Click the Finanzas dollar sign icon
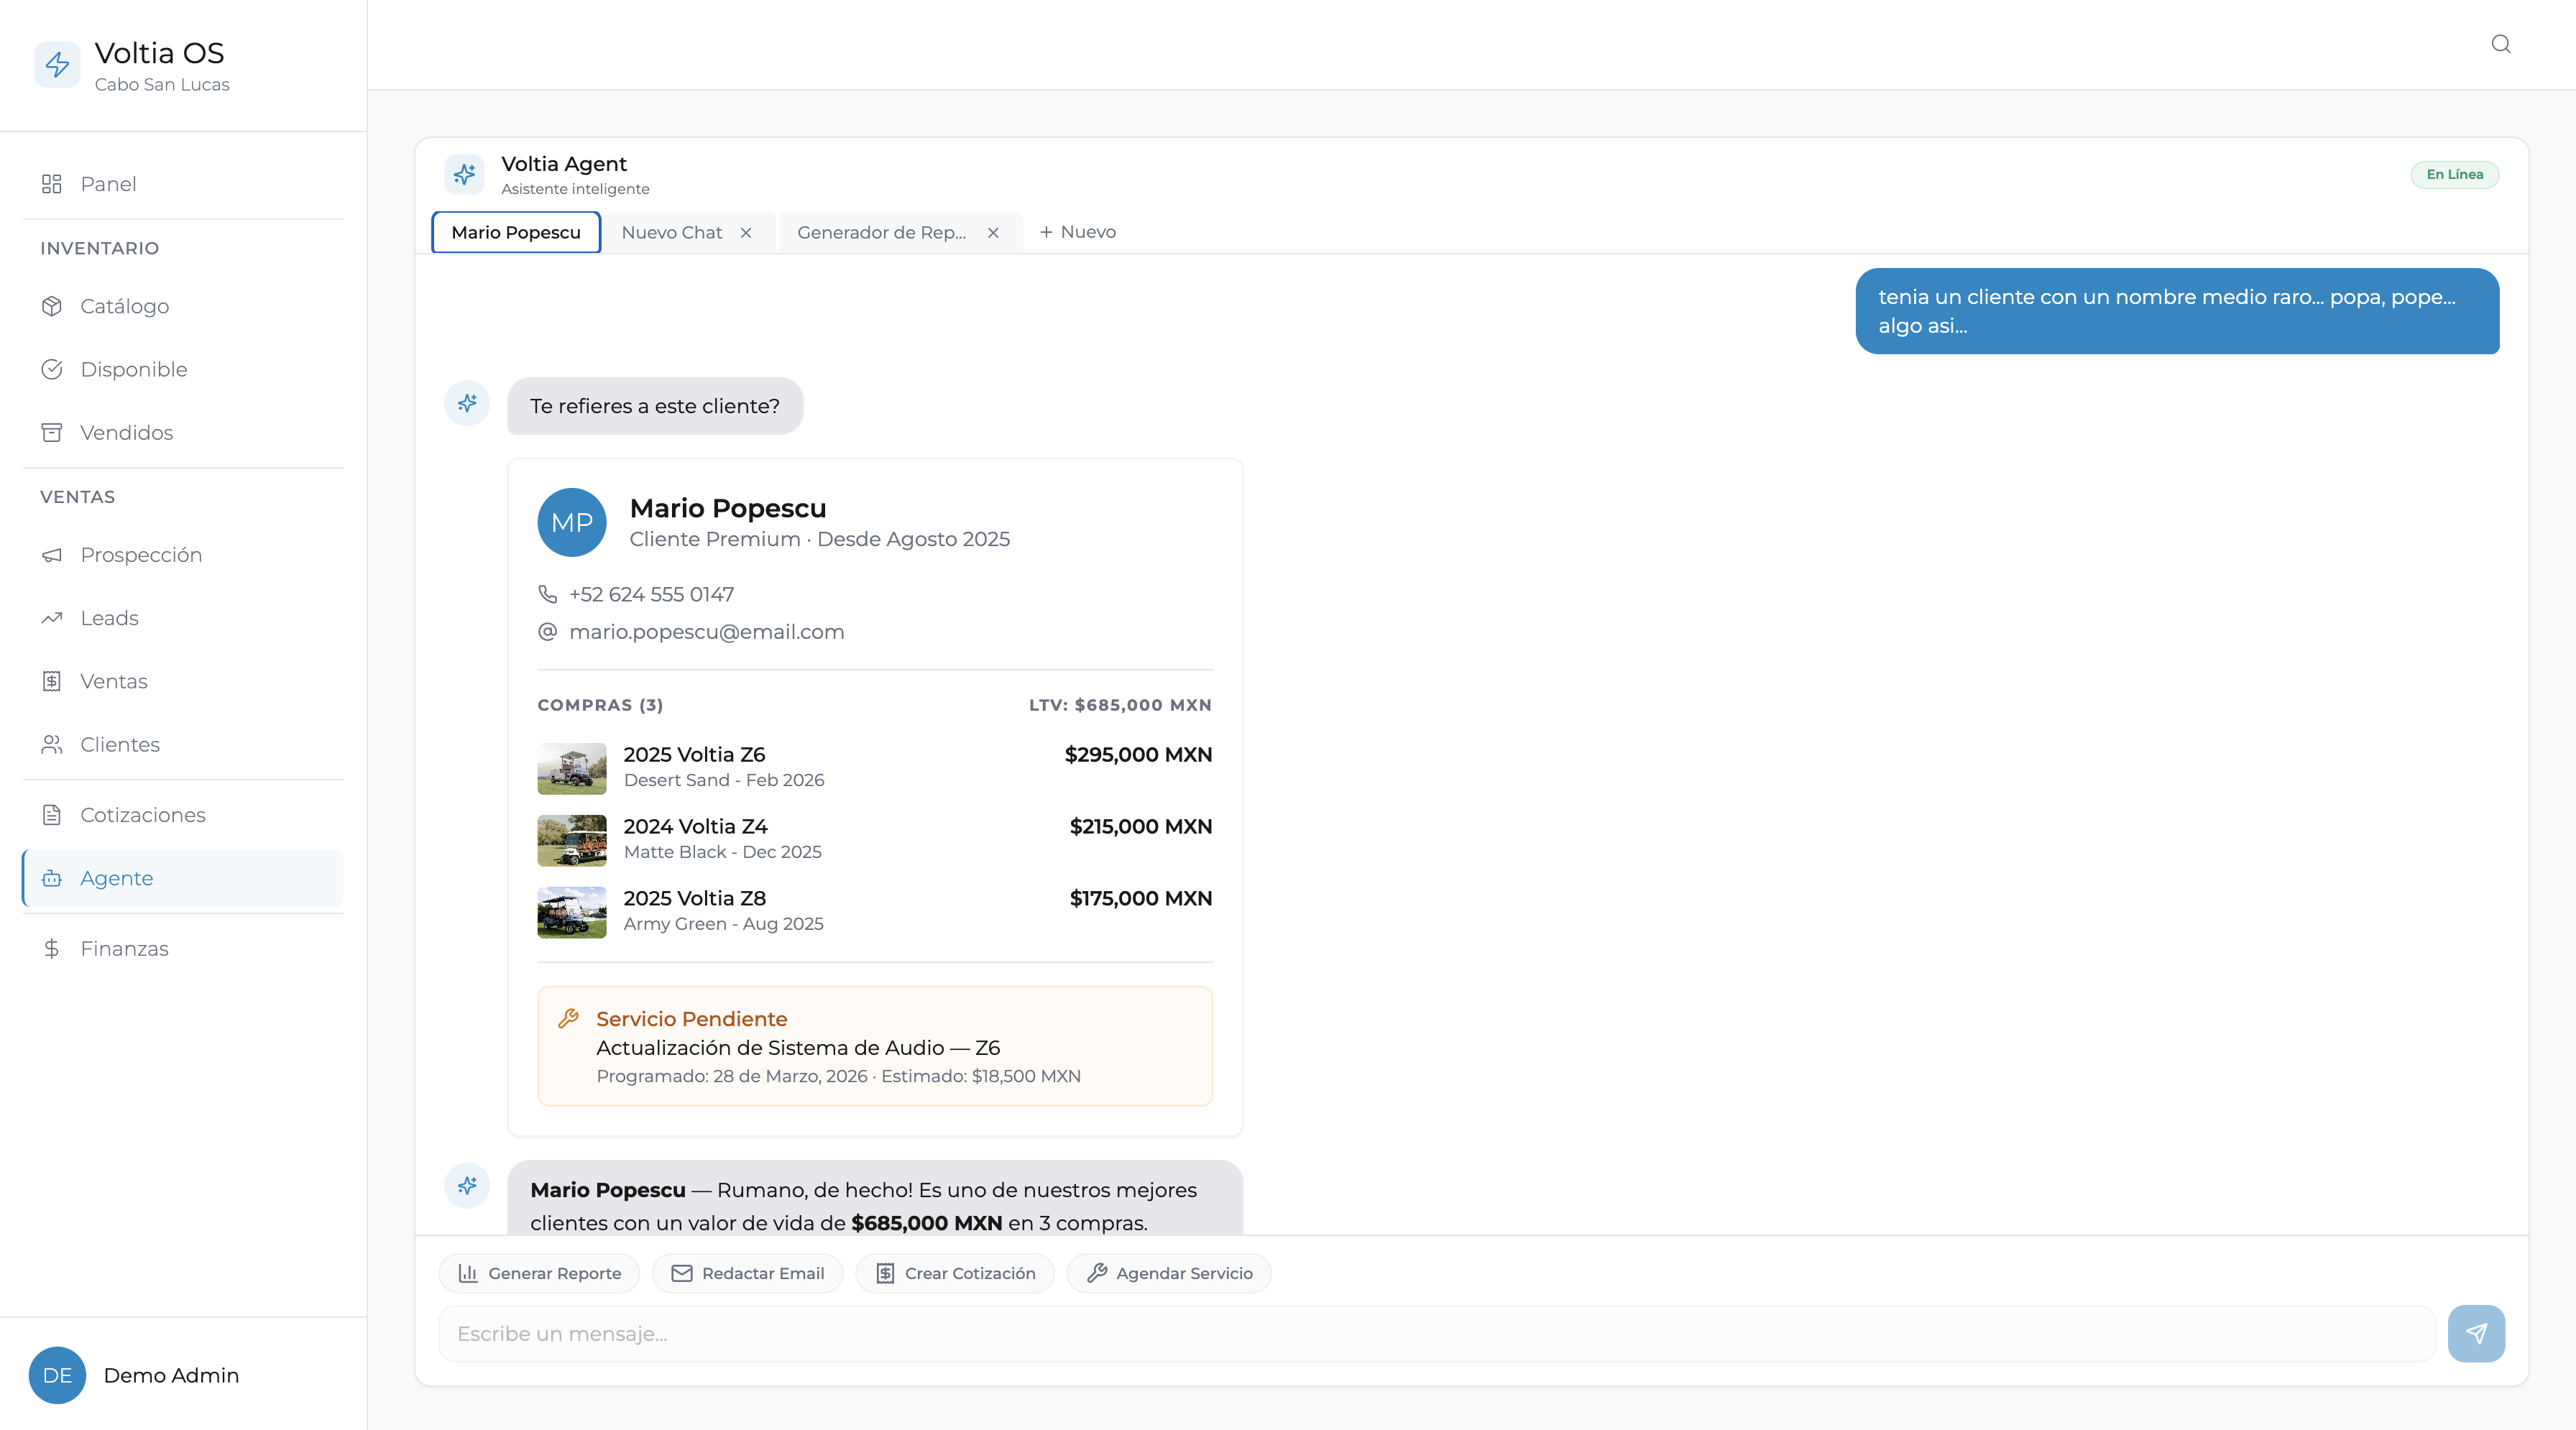Screen dimensions: 2576x1430 click(x=52, y=948)
